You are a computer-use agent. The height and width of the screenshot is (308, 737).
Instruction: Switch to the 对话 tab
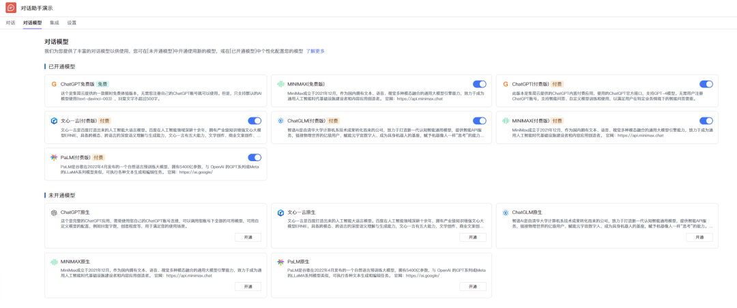(10, 23)
